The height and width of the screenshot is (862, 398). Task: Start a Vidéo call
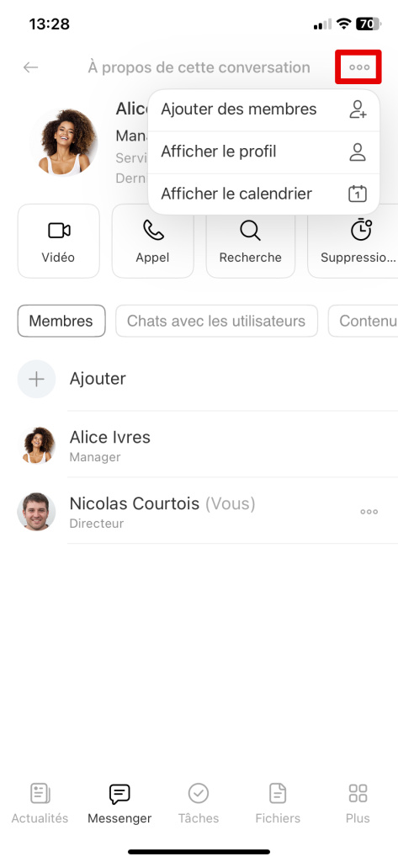tap(59, 241)
